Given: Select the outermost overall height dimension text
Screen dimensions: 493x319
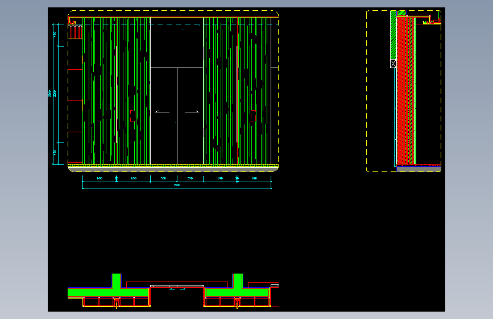Looking at the screenshot, I should [49, 94].
